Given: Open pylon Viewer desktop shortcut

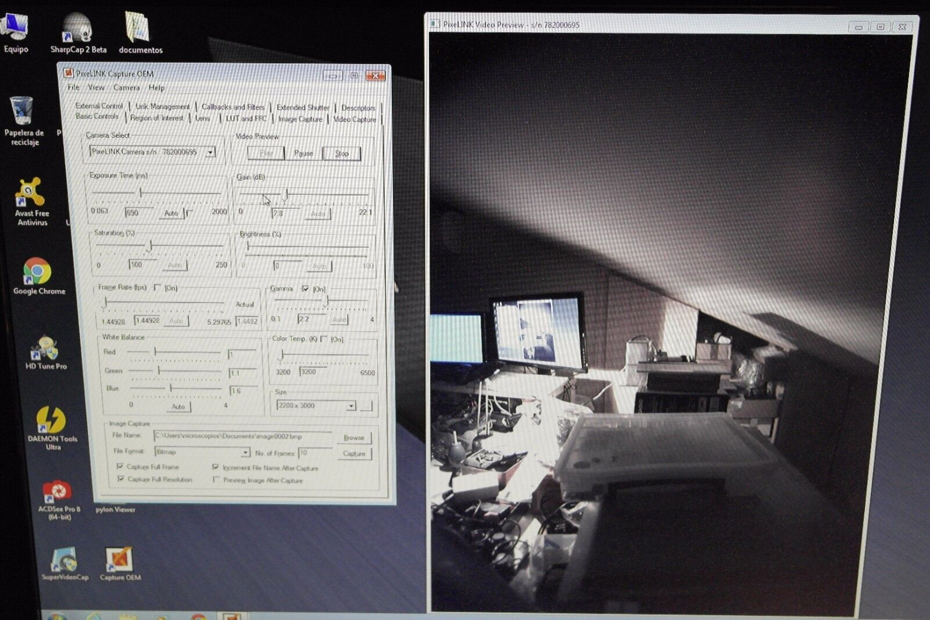Looking at the screenshot, I should [x=115, y=509].
